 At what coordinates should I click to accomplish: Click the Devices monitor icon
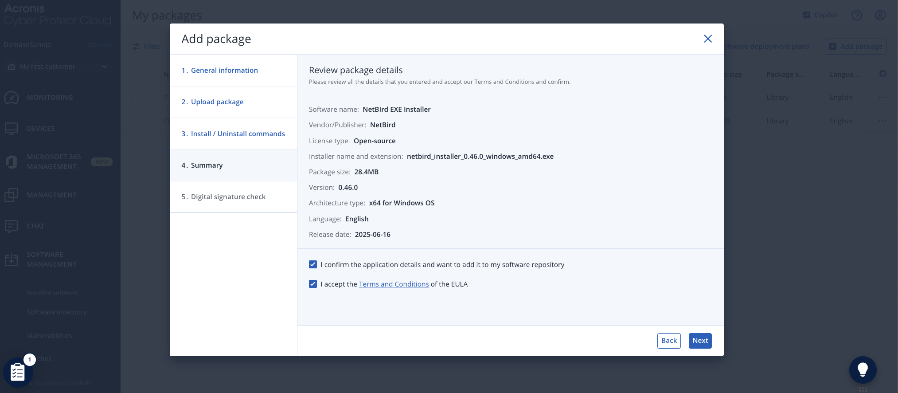click(x=12, y=129)
